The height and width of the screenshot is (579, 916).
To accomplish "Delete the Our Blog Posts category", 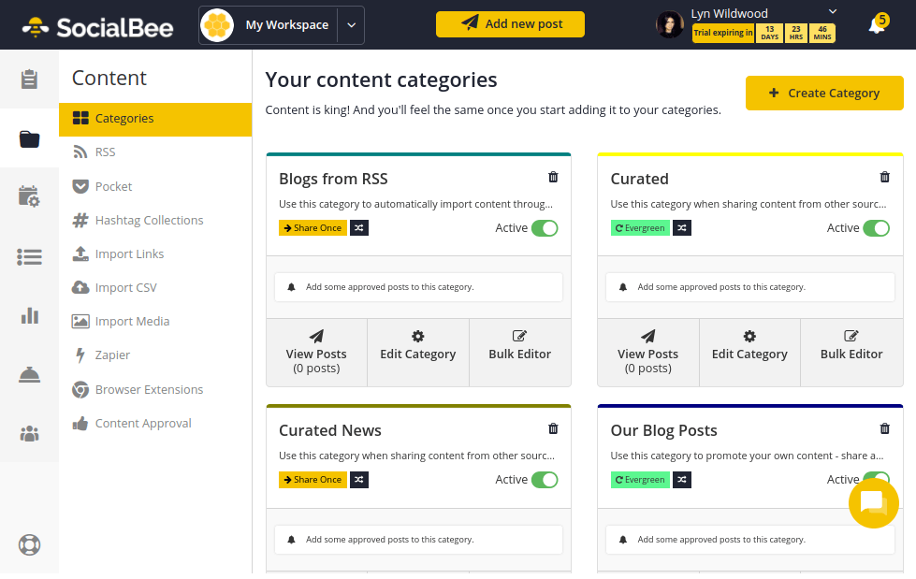I will click(x=884, y=428).
